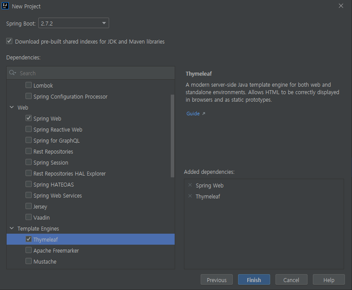This screenshot has width=352, height=290.
Task: Open the Spring Boot version dropdown
Action: pyautogui.click(x=73, y=23)
